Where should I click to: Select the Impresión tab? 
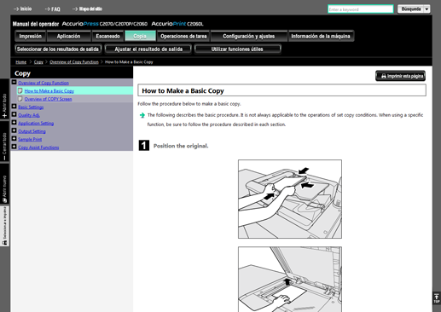(x=30, y=36)
